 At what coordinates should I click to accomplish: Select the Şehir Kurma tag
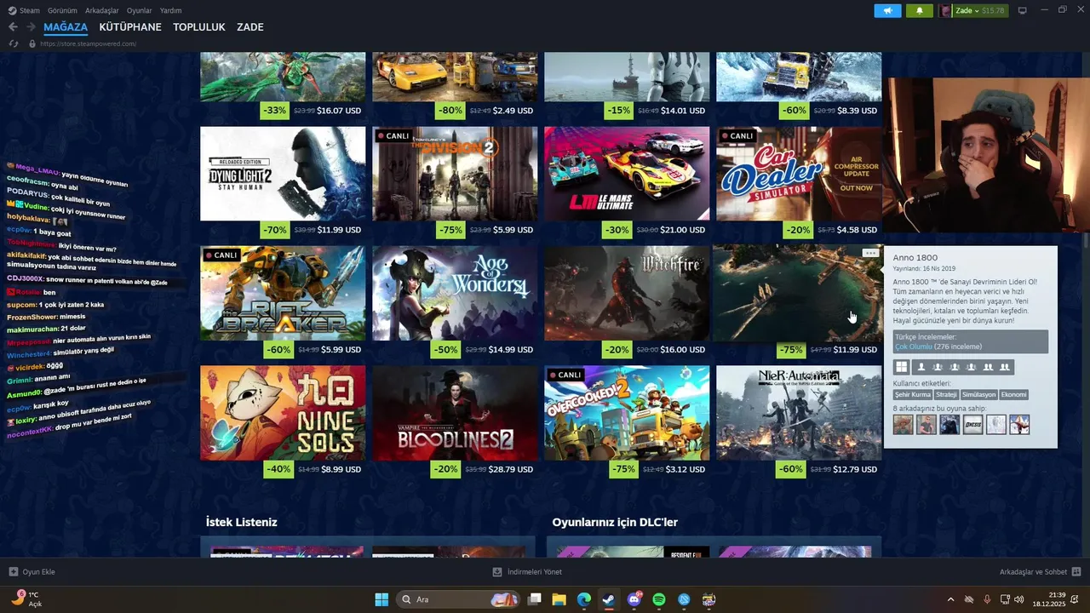tap(913, 395)
